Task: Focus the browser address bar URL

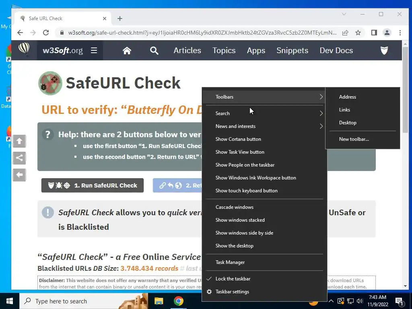Action: [202, 33]
